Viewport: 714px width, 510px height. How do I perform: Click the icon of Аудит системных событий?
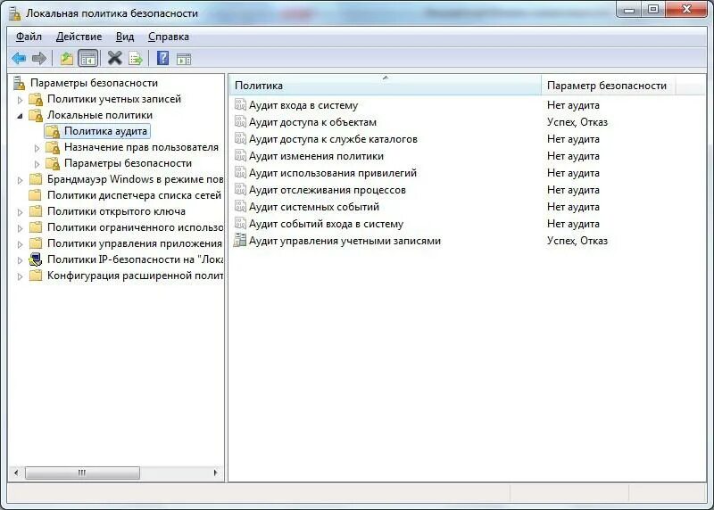click(x=240, y=206)
